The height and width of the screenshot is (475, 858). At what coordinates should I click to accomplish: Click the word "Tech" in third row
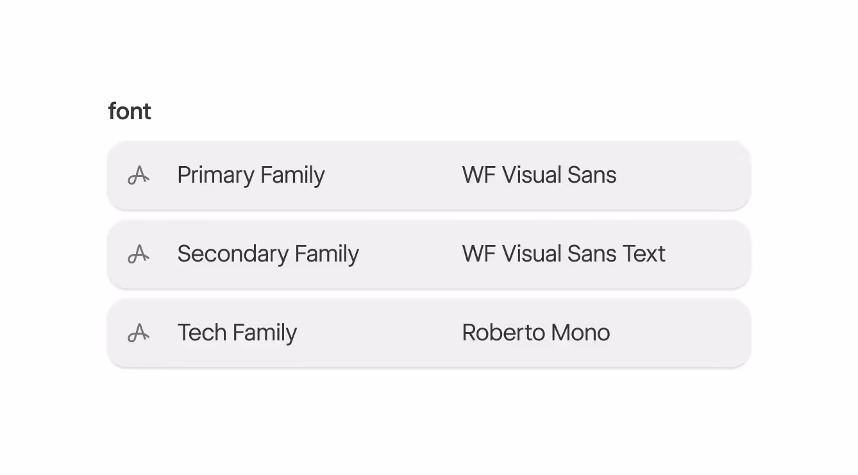click(x=201, y=333)
